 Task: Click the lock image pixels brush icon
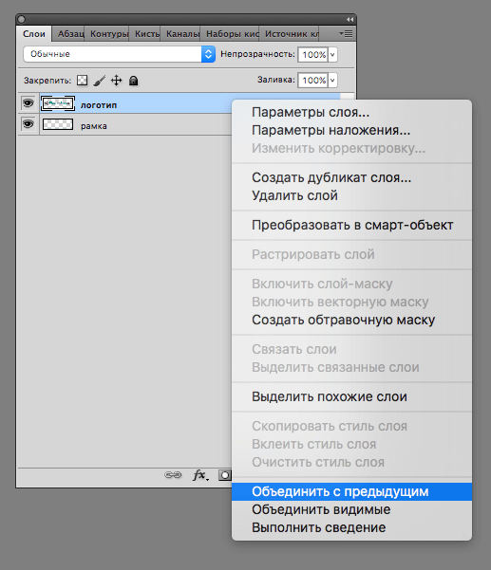[x=100, y=81]
